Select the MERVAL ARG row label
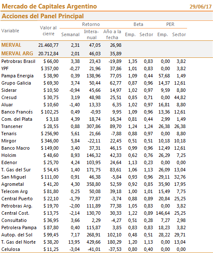 [x=17, y=54]
